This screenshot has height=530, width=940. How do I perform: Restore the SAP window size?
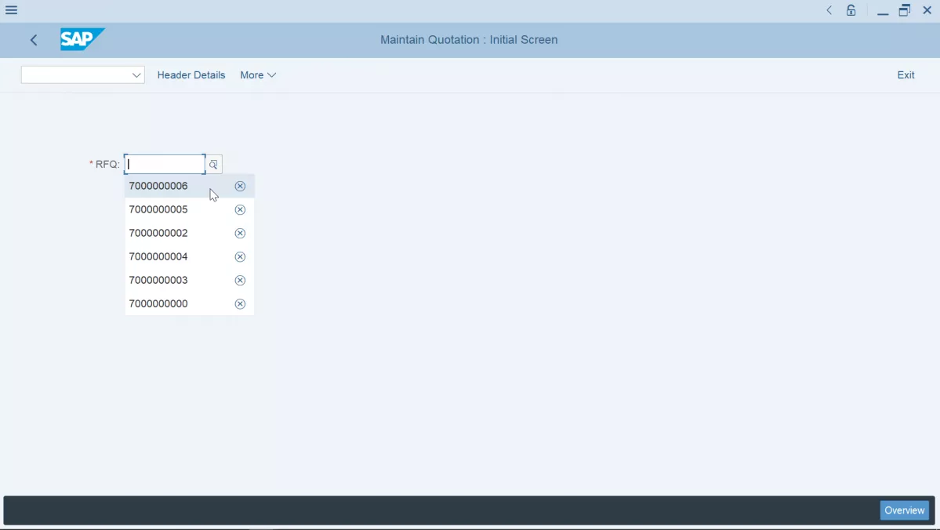tap(905, 10)
